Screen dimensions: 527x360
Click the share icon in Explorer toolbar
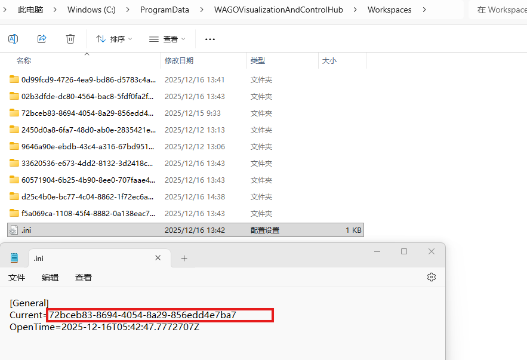(x=42, y=39)
